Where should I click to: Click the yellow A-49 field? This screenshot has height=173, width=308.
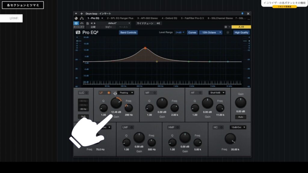(x=241, y=27)
